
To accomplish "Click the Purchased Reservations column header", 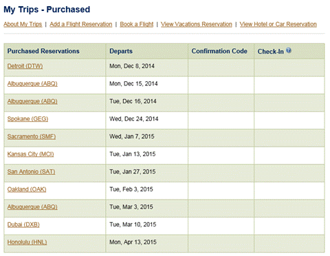I will (x=43, y=51).
